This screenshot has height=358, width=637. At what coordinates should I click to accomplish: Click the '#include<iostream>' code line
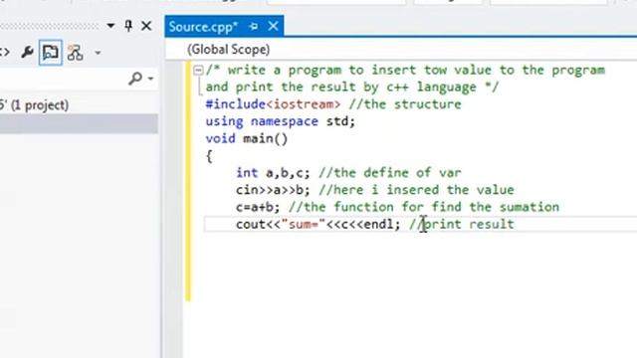pos(273,104)
